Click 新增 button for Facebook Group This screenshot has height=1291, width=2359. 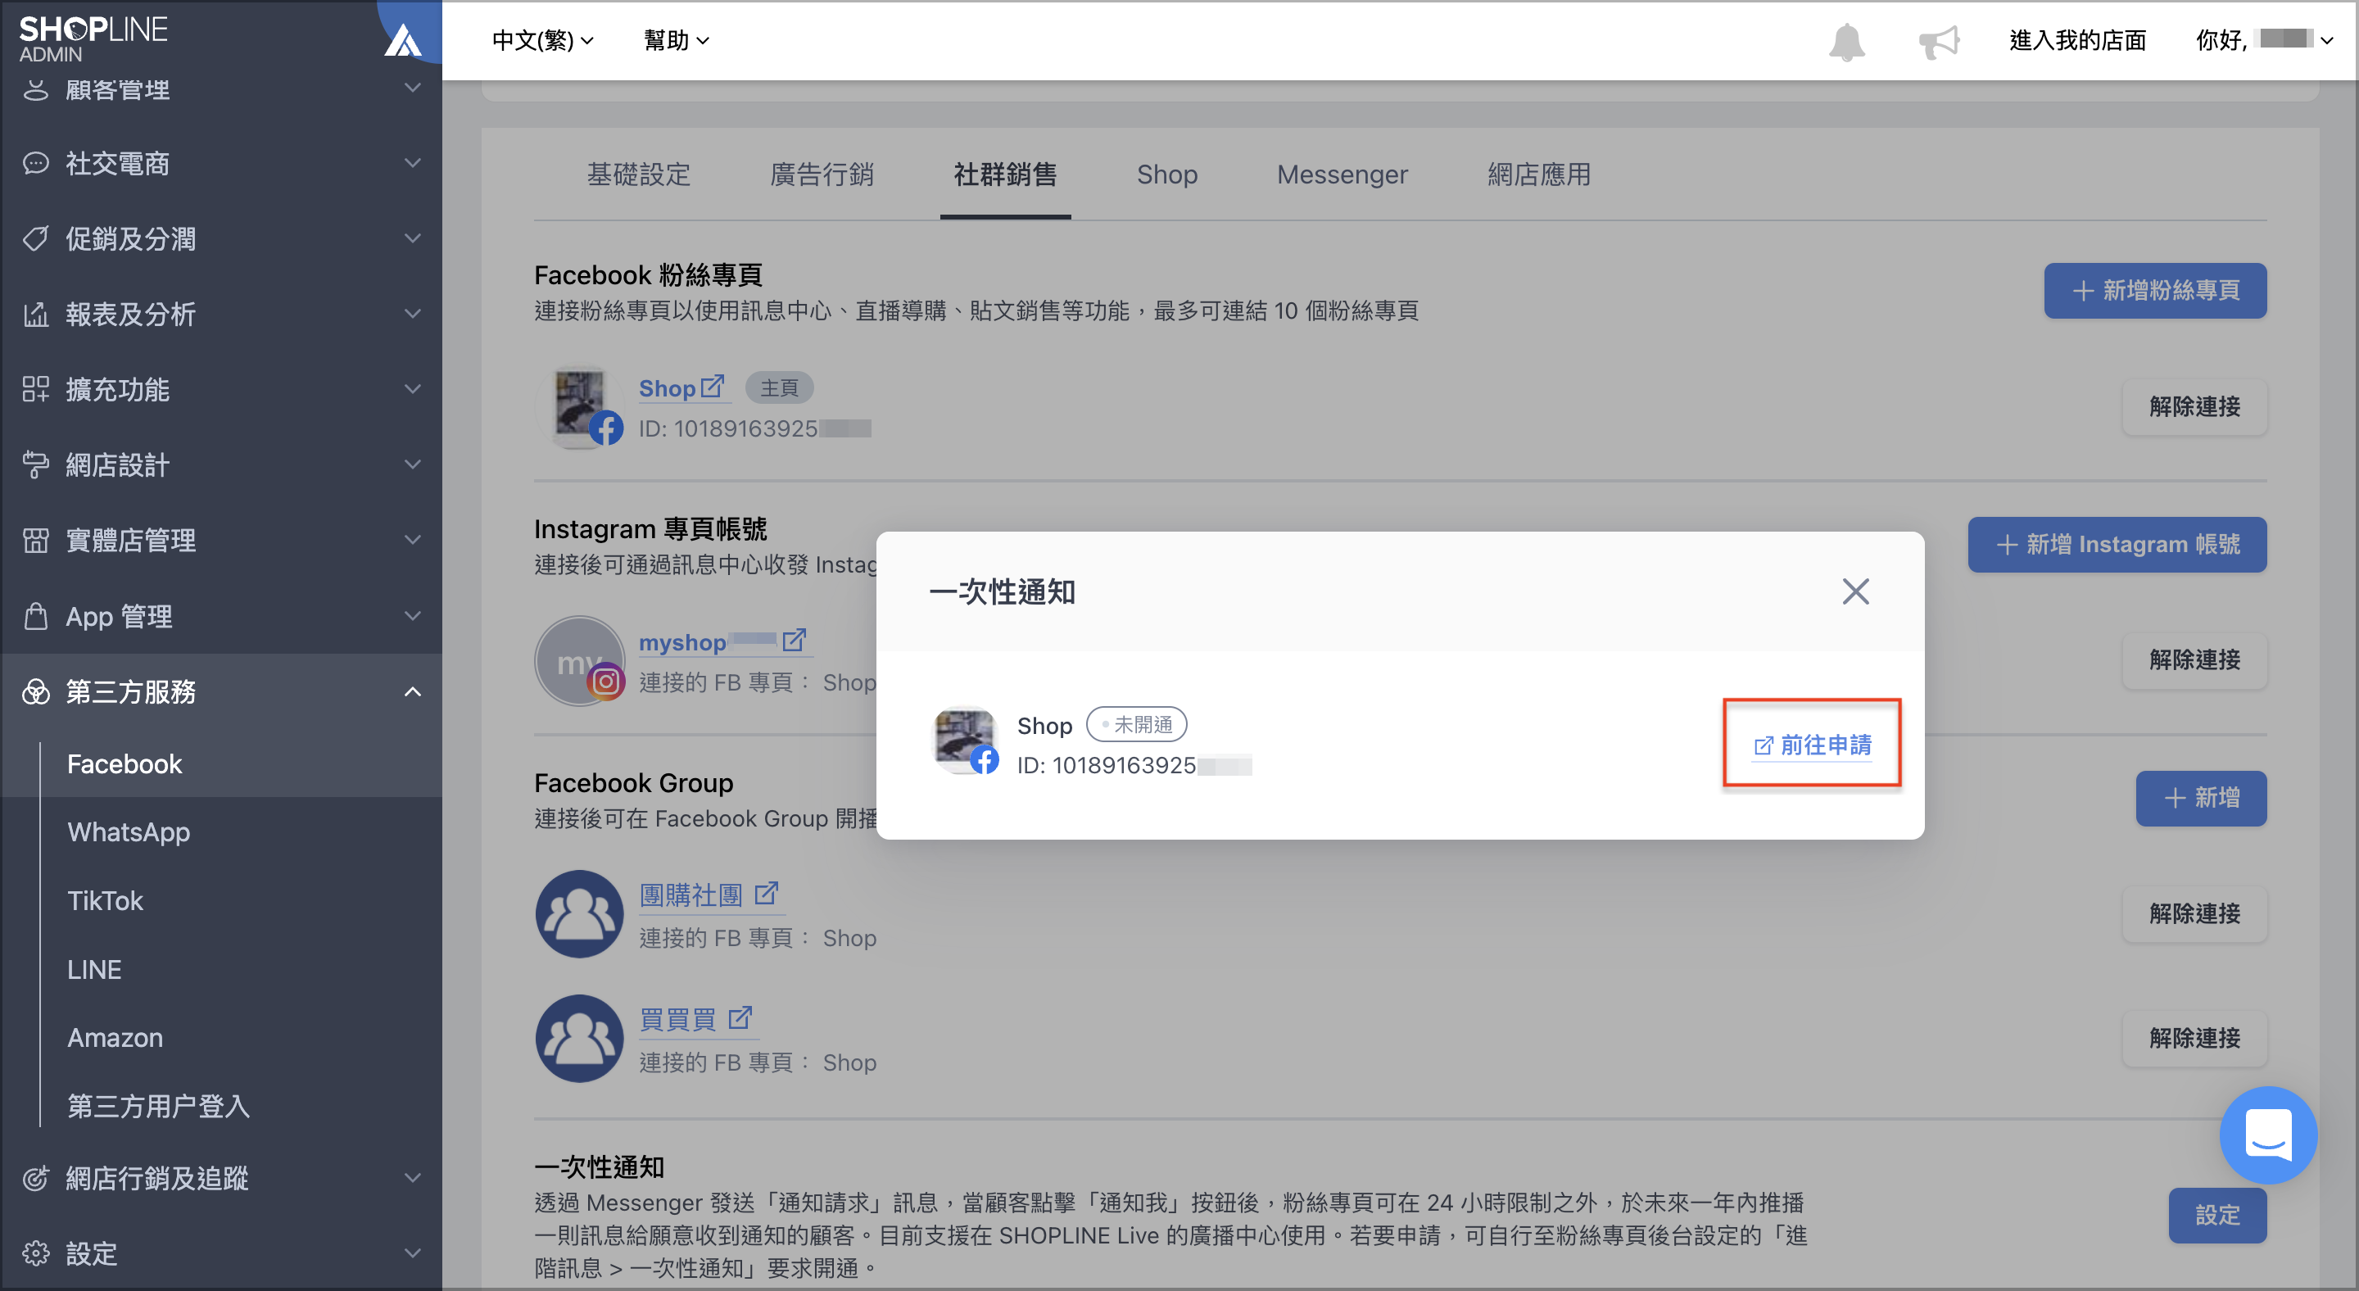click(x=2201, y=799)
